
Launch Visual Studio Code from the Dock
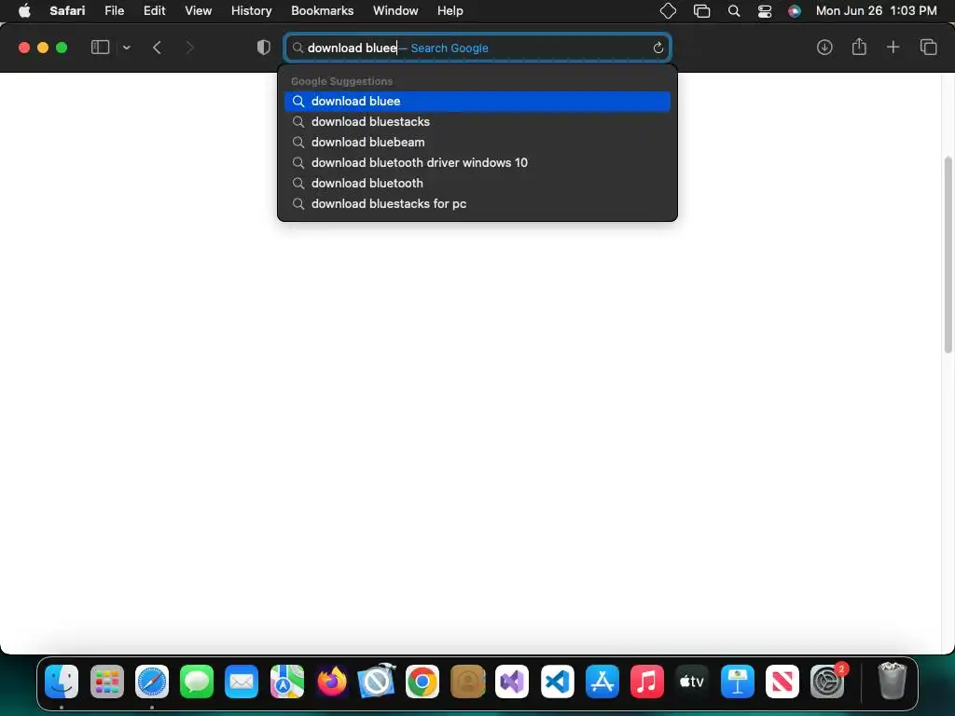(x=558, y=682)
